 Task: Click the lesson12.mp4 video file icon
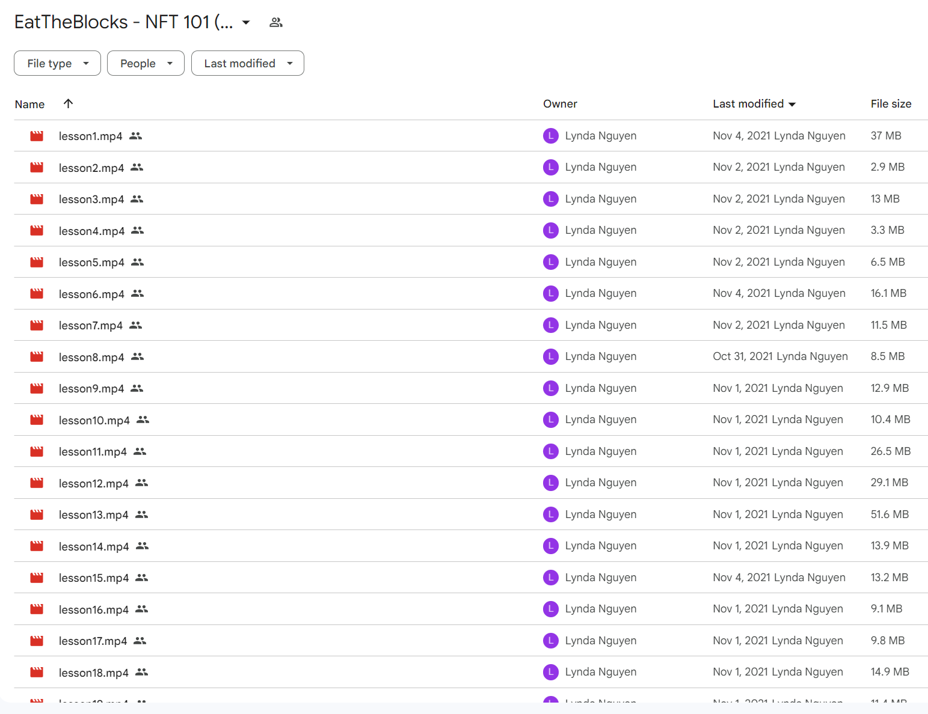[x=37, y=483]
